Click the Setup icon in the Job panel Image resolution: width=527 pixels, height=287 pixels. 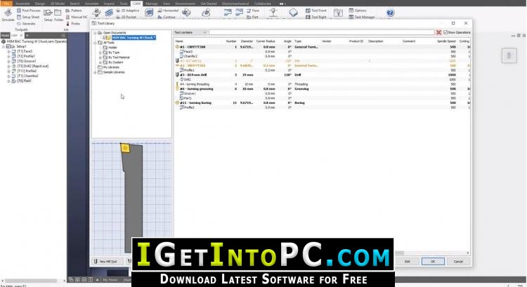click(x=48, y=13)
